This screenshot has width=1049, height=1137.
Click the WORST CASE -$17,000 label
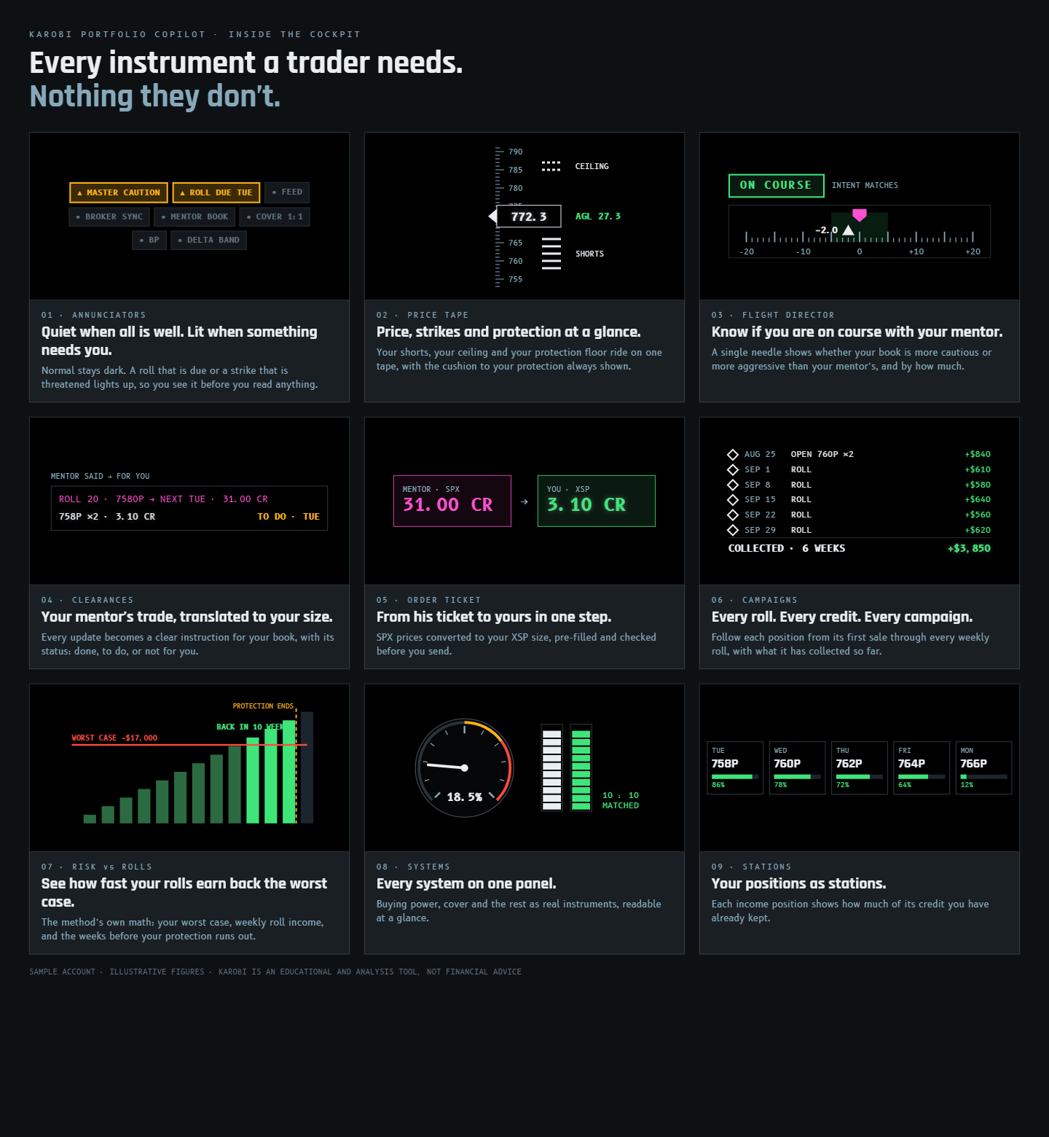[114, 738]
